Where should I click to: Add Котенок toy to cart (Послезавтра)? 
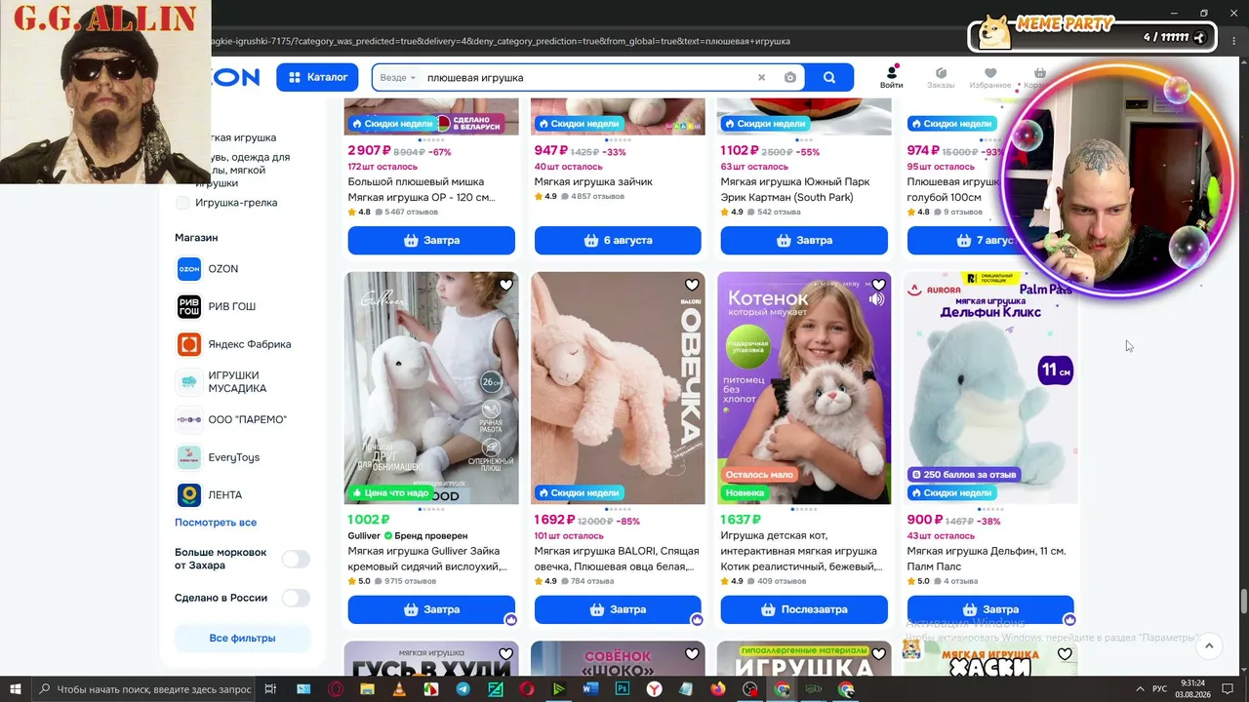804,610
